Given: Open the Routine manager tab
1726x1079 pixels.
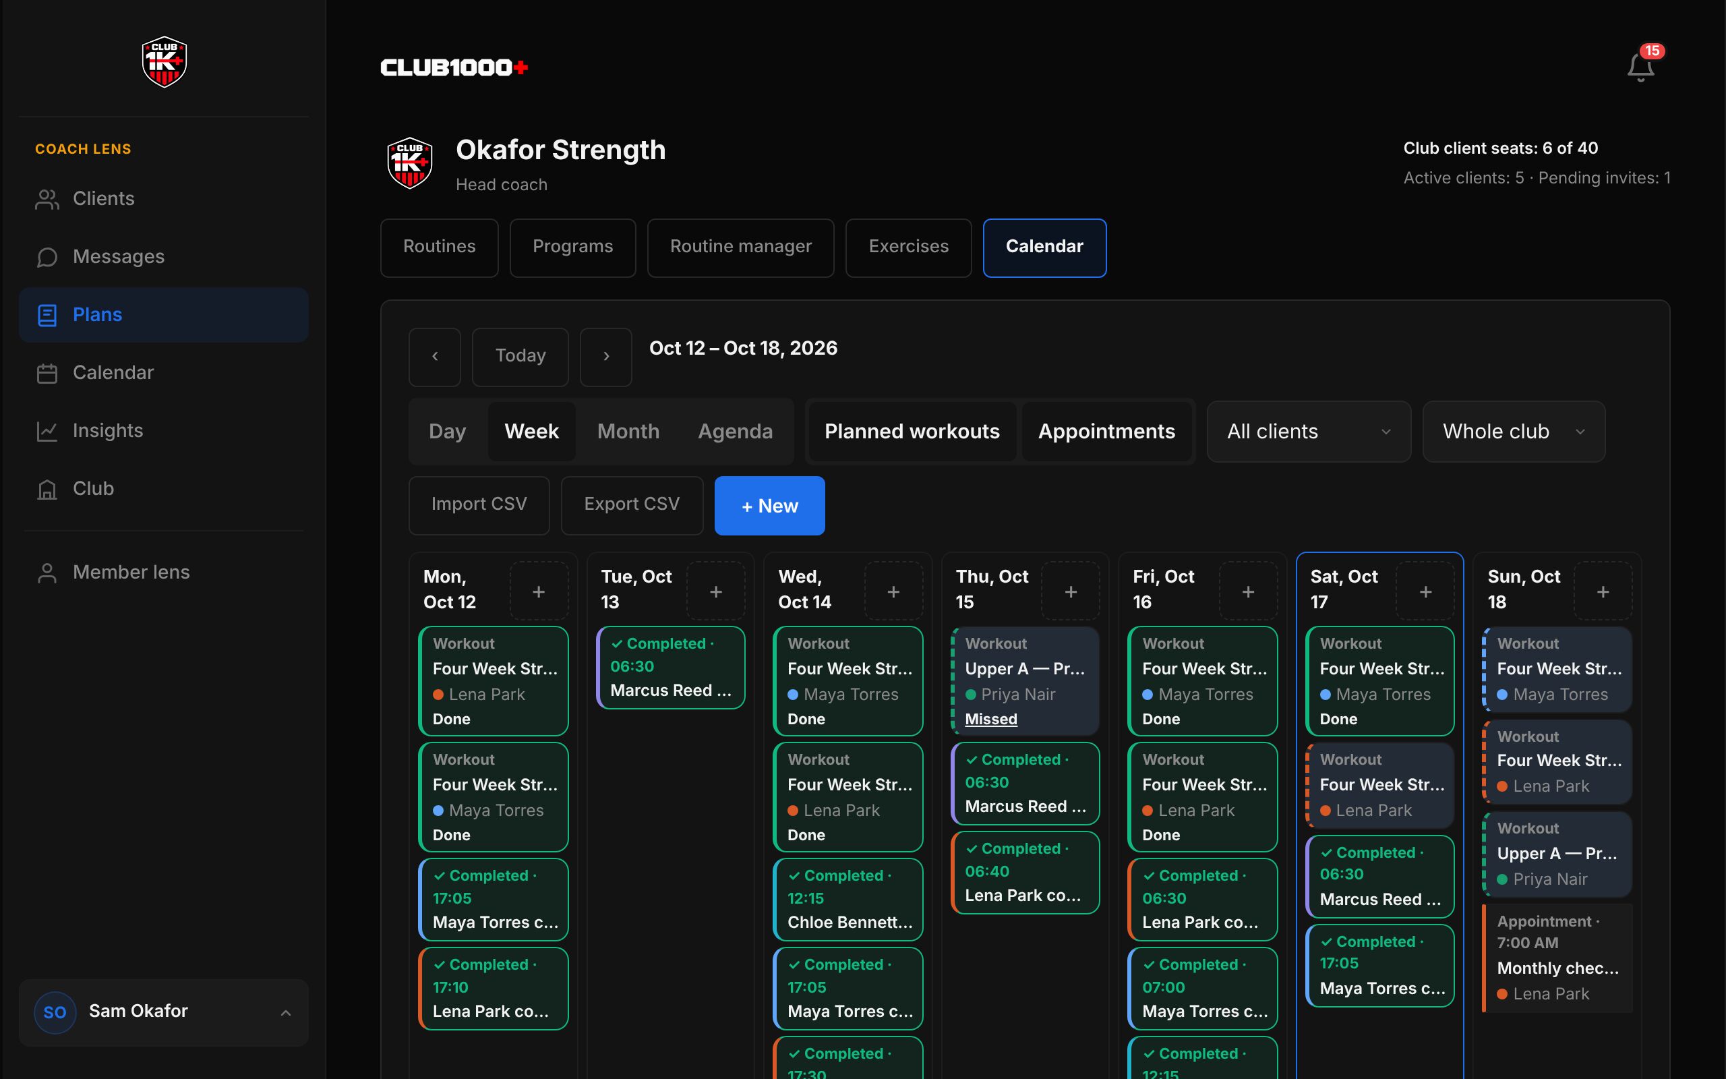Looking at the screenshot, I should [740, 247].
